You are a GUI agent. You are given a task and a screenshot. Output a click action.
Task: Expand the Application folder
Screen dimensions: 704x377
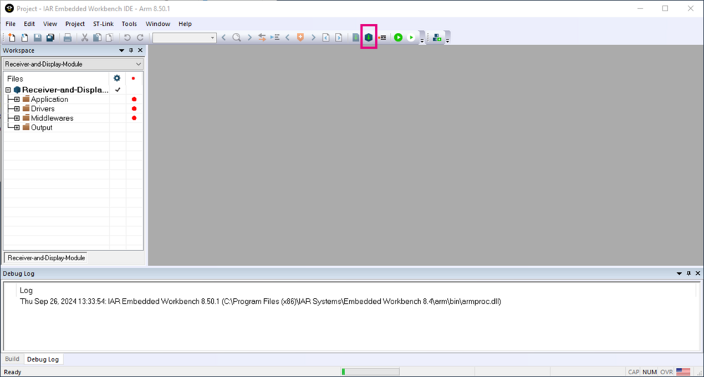click(17, 99)
